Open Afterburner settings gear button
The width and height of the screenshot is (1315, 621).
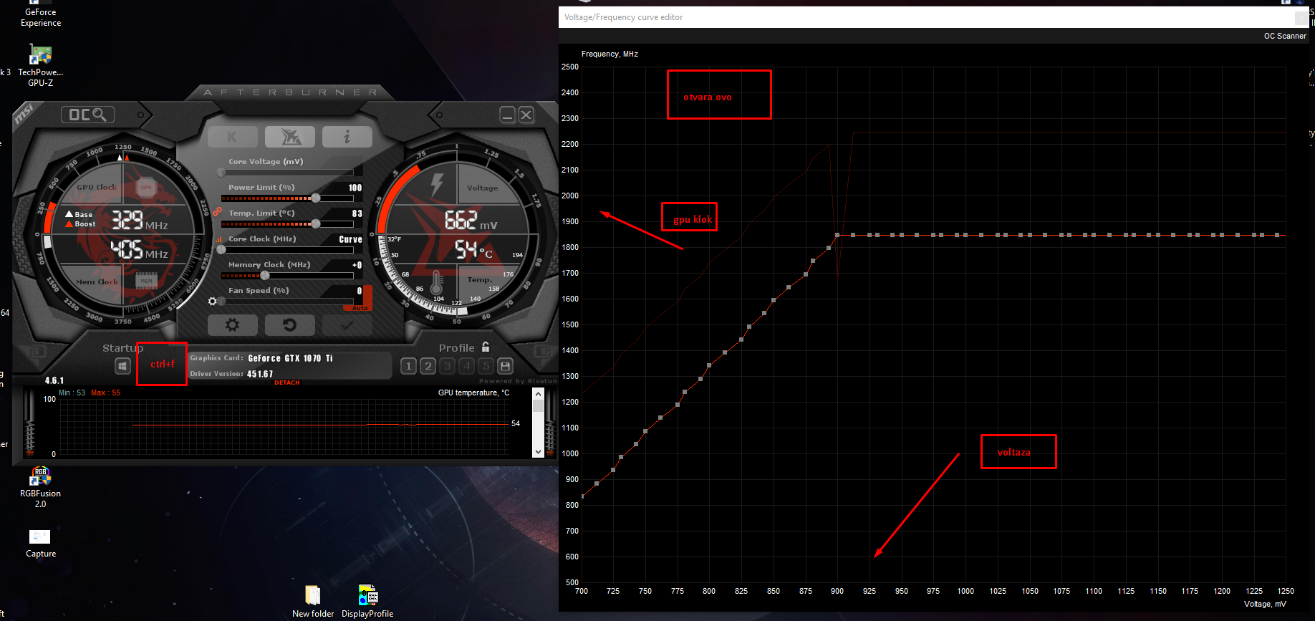tap(232, 324)
